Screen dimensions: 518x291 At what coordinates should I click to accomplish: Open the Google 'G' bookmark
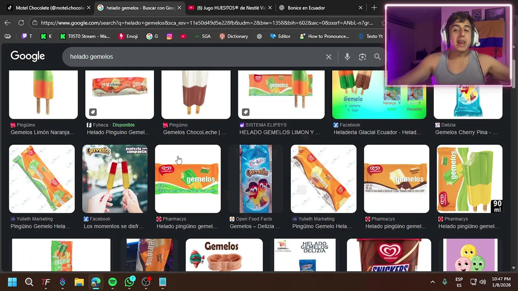[152, 36]
